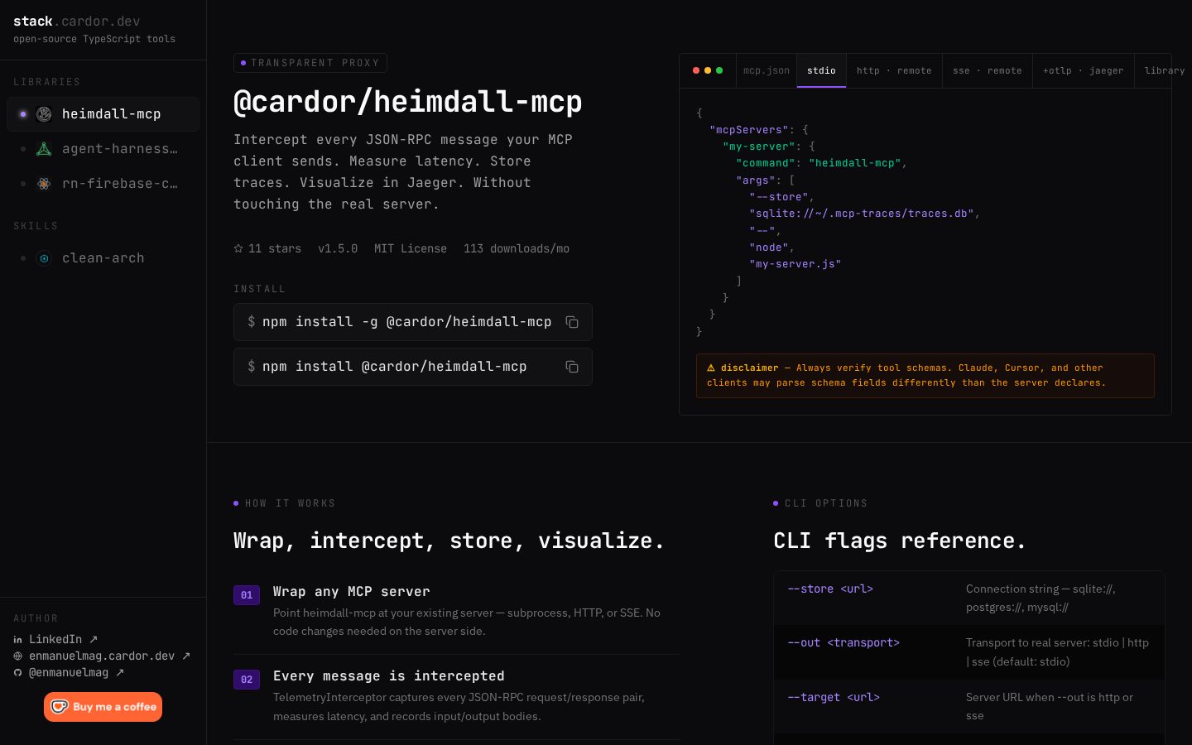The height and width of the screenshot is (745, 1192).
Task: Click the MIT License label
Action: 411,248
